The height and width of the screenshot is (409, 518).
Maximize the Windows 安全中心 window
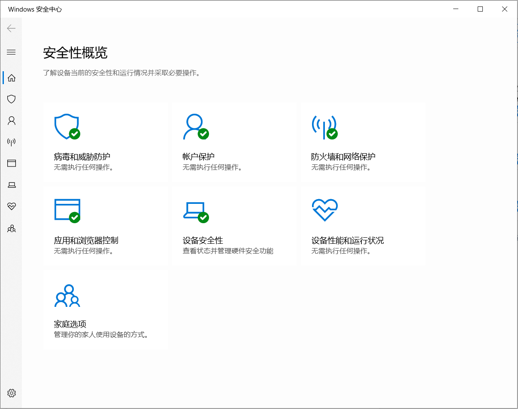pyautogui.click(x=480, y=9)
